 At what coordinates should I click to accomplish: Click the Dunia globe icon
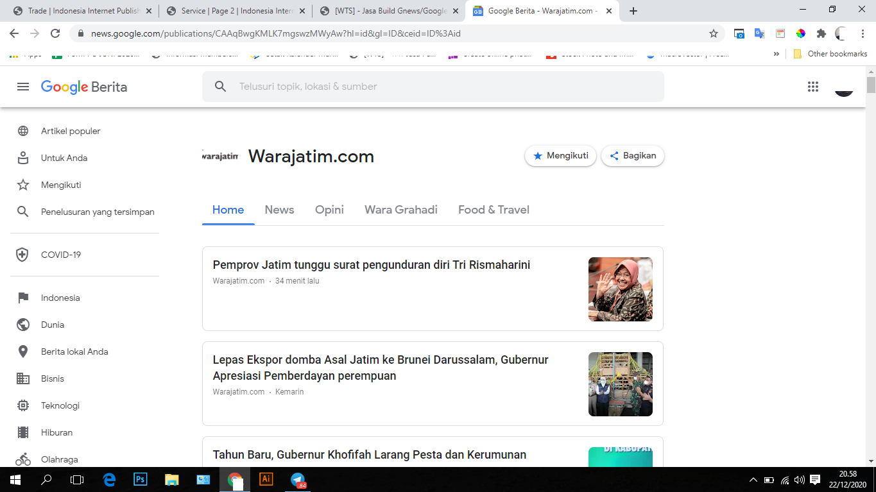(23, 325)
